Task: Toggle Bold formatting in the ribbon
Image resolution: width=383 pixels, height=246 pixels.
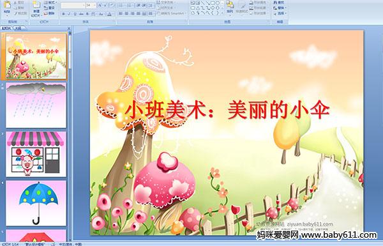Action: 63,14
